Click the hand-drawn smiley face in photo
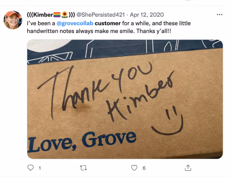Image resolution: width=233 pixels, height=178 pixels. click(167, 121)
